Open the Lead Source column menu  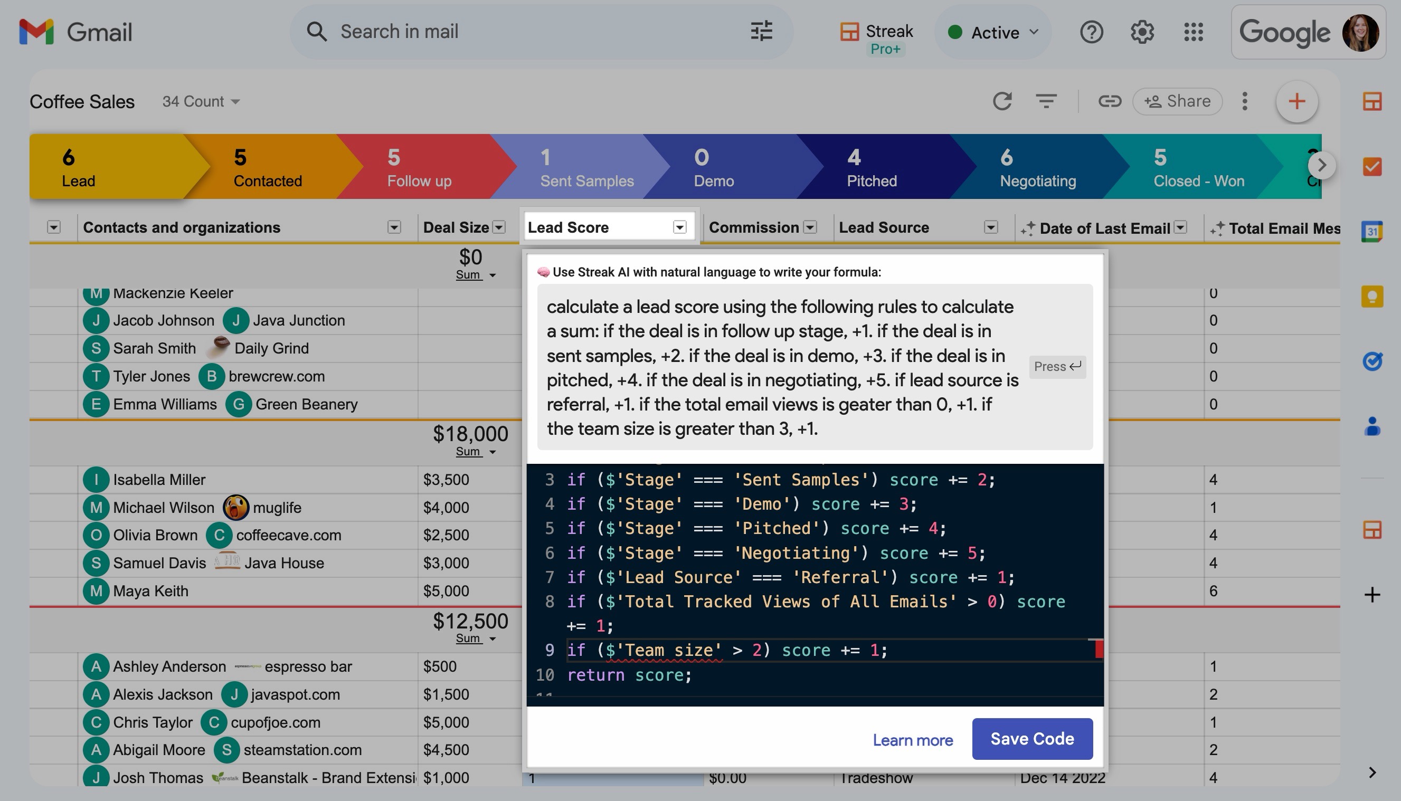(x=990, y=227)
